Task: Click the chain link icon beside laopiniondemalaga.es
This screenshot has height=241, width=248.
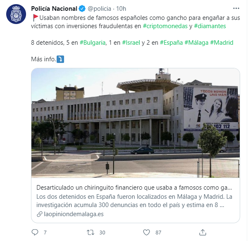Action: click(x=40, y=214)
